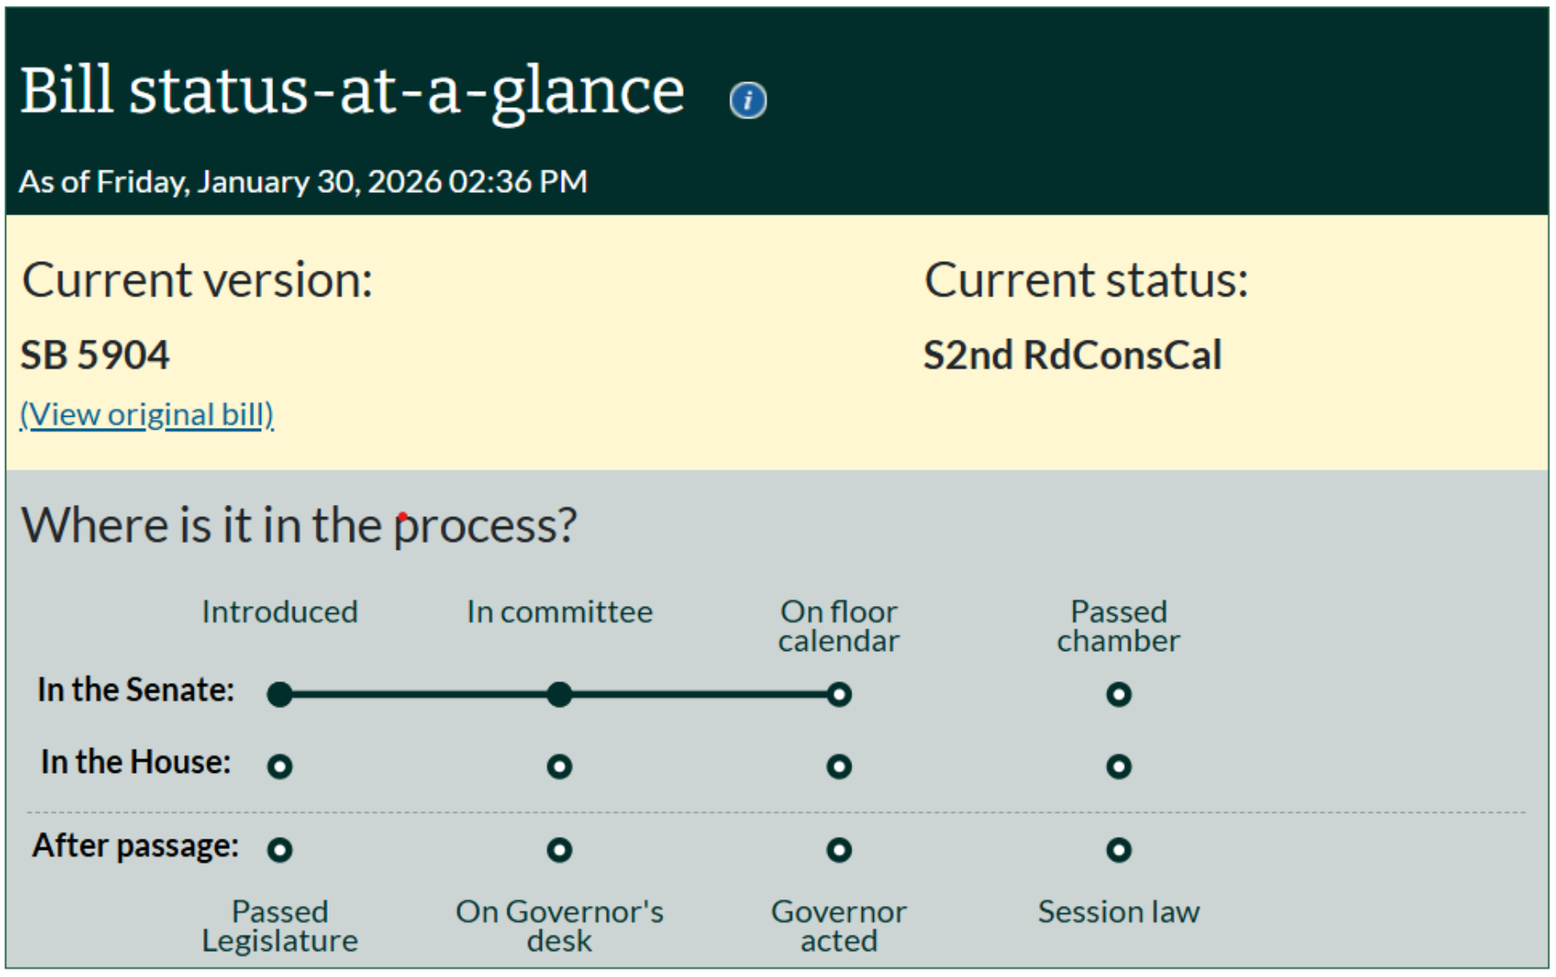Select the House In committee circle
This screenshot has width=1556, height=977.
click(559, 766)
